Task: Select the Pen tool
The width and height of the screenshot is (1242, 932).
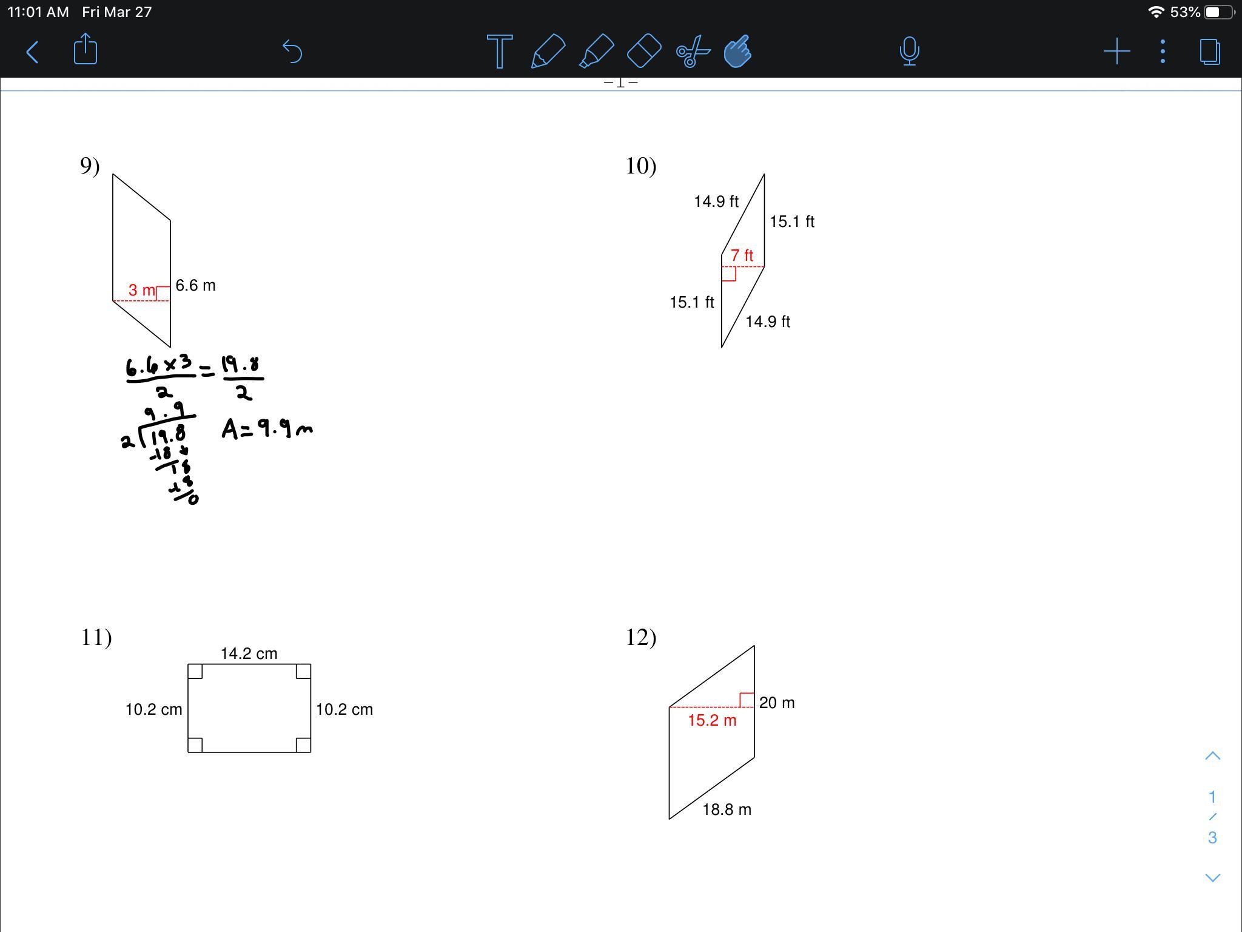Action: click(548, 51)
